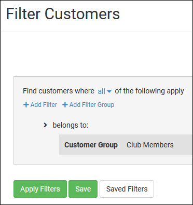Viewport: 193px width, 205px height.
Task: Click the Apply Filters button
Action: [x=40, y=189]
